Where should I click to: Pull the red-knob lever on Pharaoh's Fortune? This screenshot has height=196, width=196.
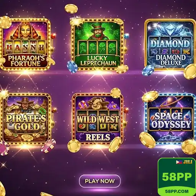coord(53,36)
